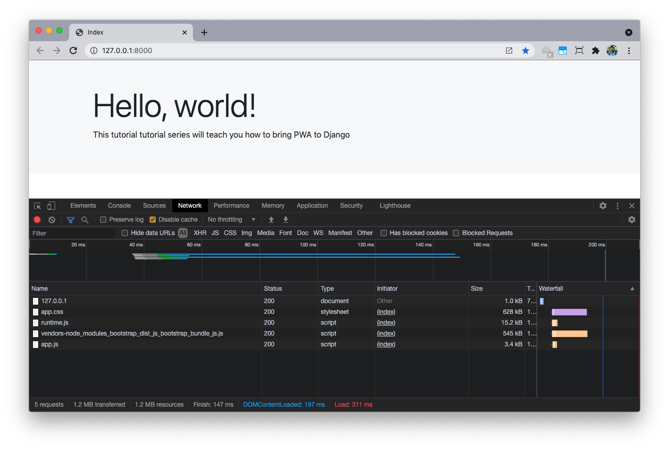Open the No throttling dropdown
The height and width of the screenshot is (450, 669).
pyautogui.click(x=232, y=220)
